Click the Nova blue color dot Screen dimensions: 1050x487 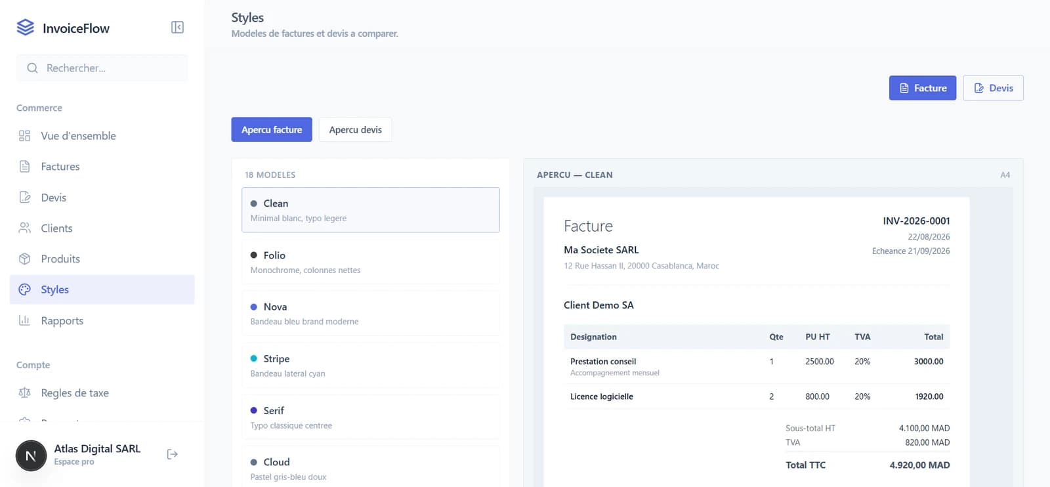254,307
